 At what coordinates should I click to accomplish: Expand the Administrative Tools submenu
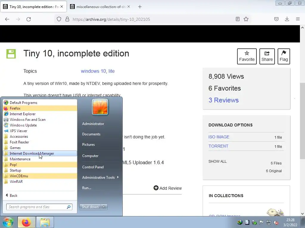(100, 178)
